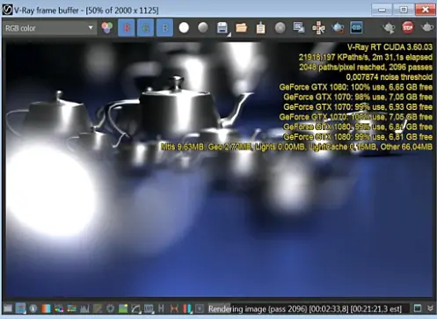Toggle stereo red-cyan bars icon

187,308
